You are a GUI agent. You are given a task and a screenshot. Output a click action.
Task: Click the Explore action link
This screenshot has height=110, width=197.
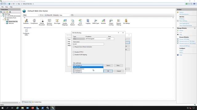tap(181, 12)
